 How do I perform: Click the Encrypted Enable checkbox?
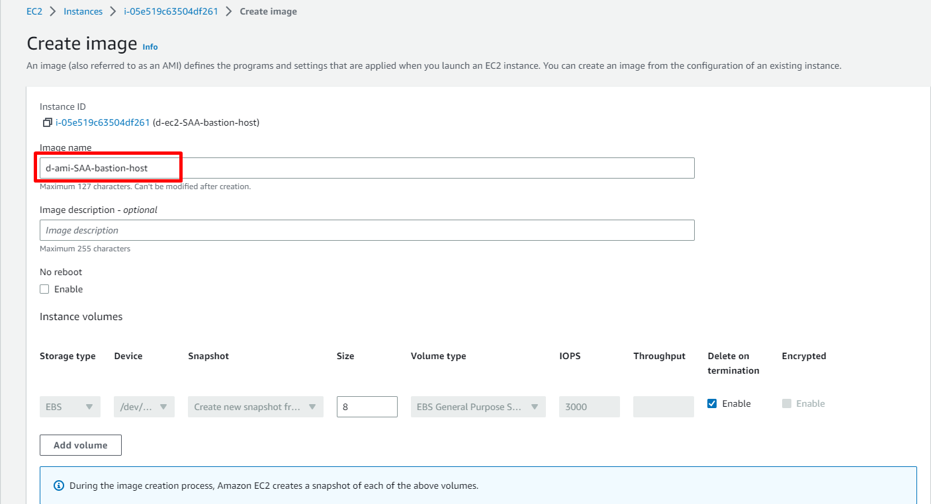[787, 403]
